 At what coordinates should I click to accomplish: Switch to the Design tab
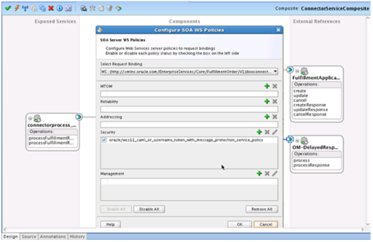[x=10, y=237]
